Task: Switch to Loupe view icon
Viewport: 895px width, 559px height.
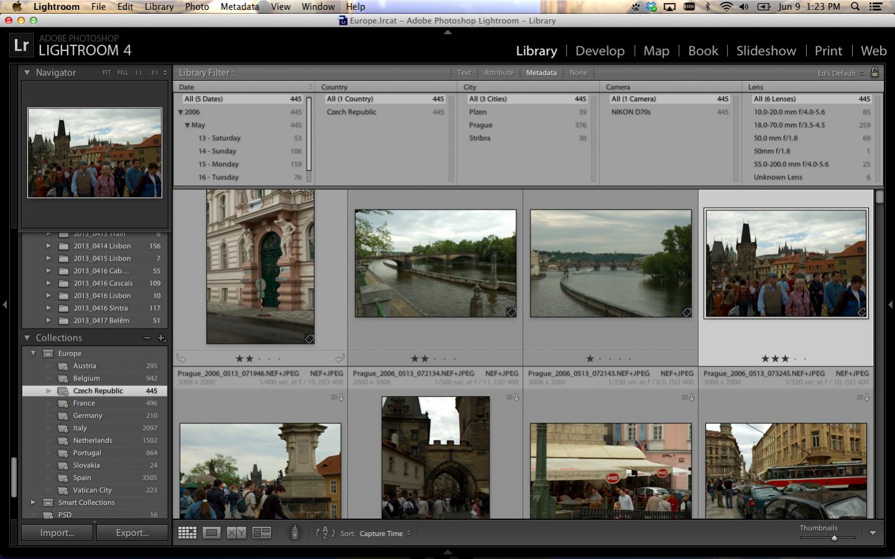Action: 211,533
